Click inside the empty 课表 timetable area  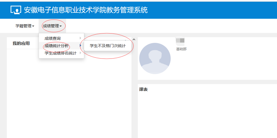(206, 116)
